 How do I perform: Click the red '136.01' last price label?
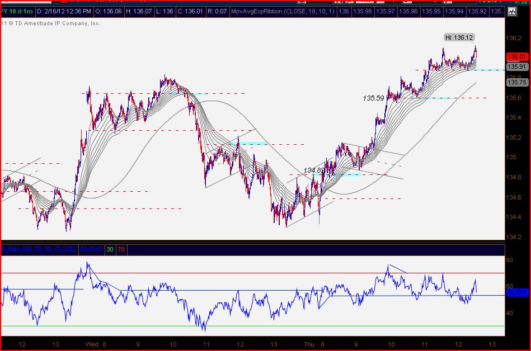pyautogui.click(x=517, y=57)
